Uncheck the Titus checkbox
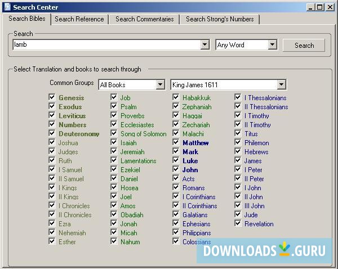Image resolution: width=338 pixels, height=269 pixels. coord(238,133)
